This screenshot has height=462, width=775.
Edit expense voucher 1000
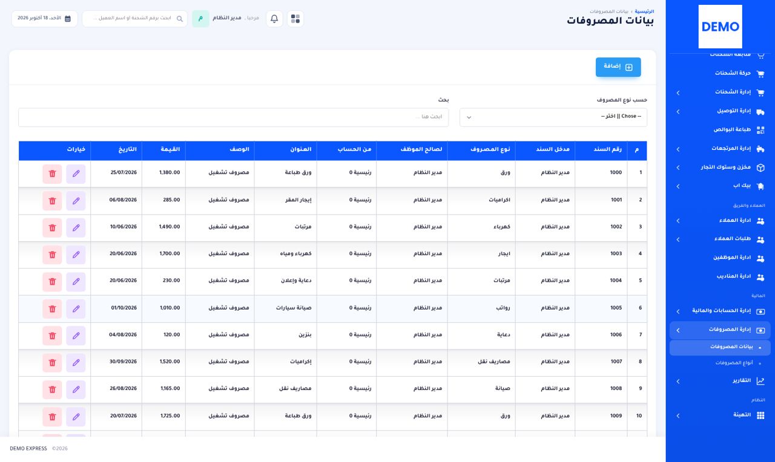click(x=76, y=174)
